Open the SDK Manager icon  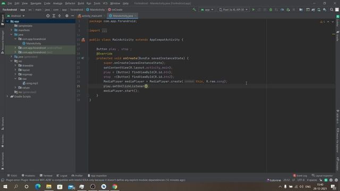coord(325,10)
